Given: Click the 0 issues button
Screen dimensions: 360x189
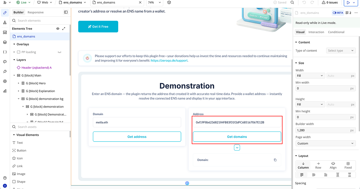Looking at the screenshot, I should (x=330, y=2).
